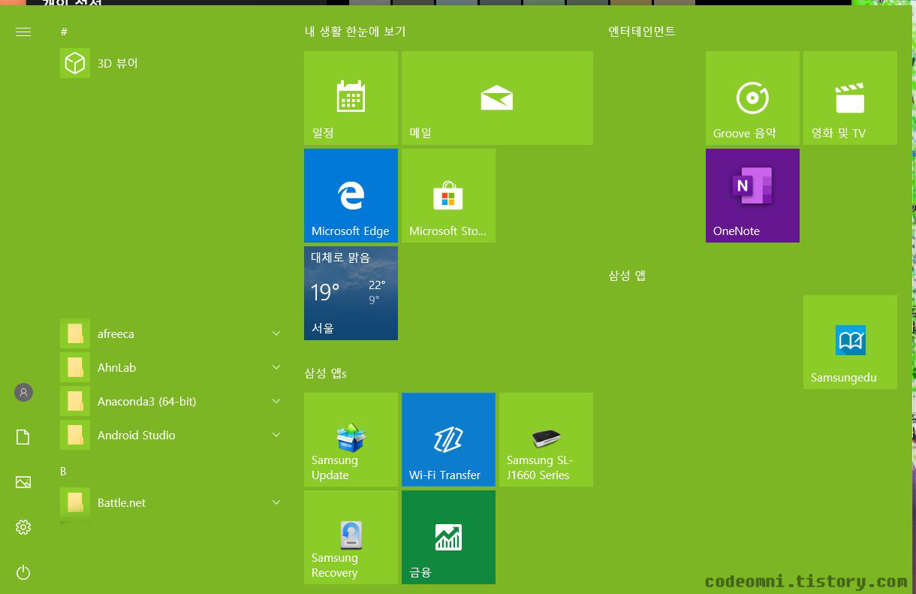The width and height of the screenshot is (916, 594).
Task: Launch the Samsung Update tile
Action: 351,439
